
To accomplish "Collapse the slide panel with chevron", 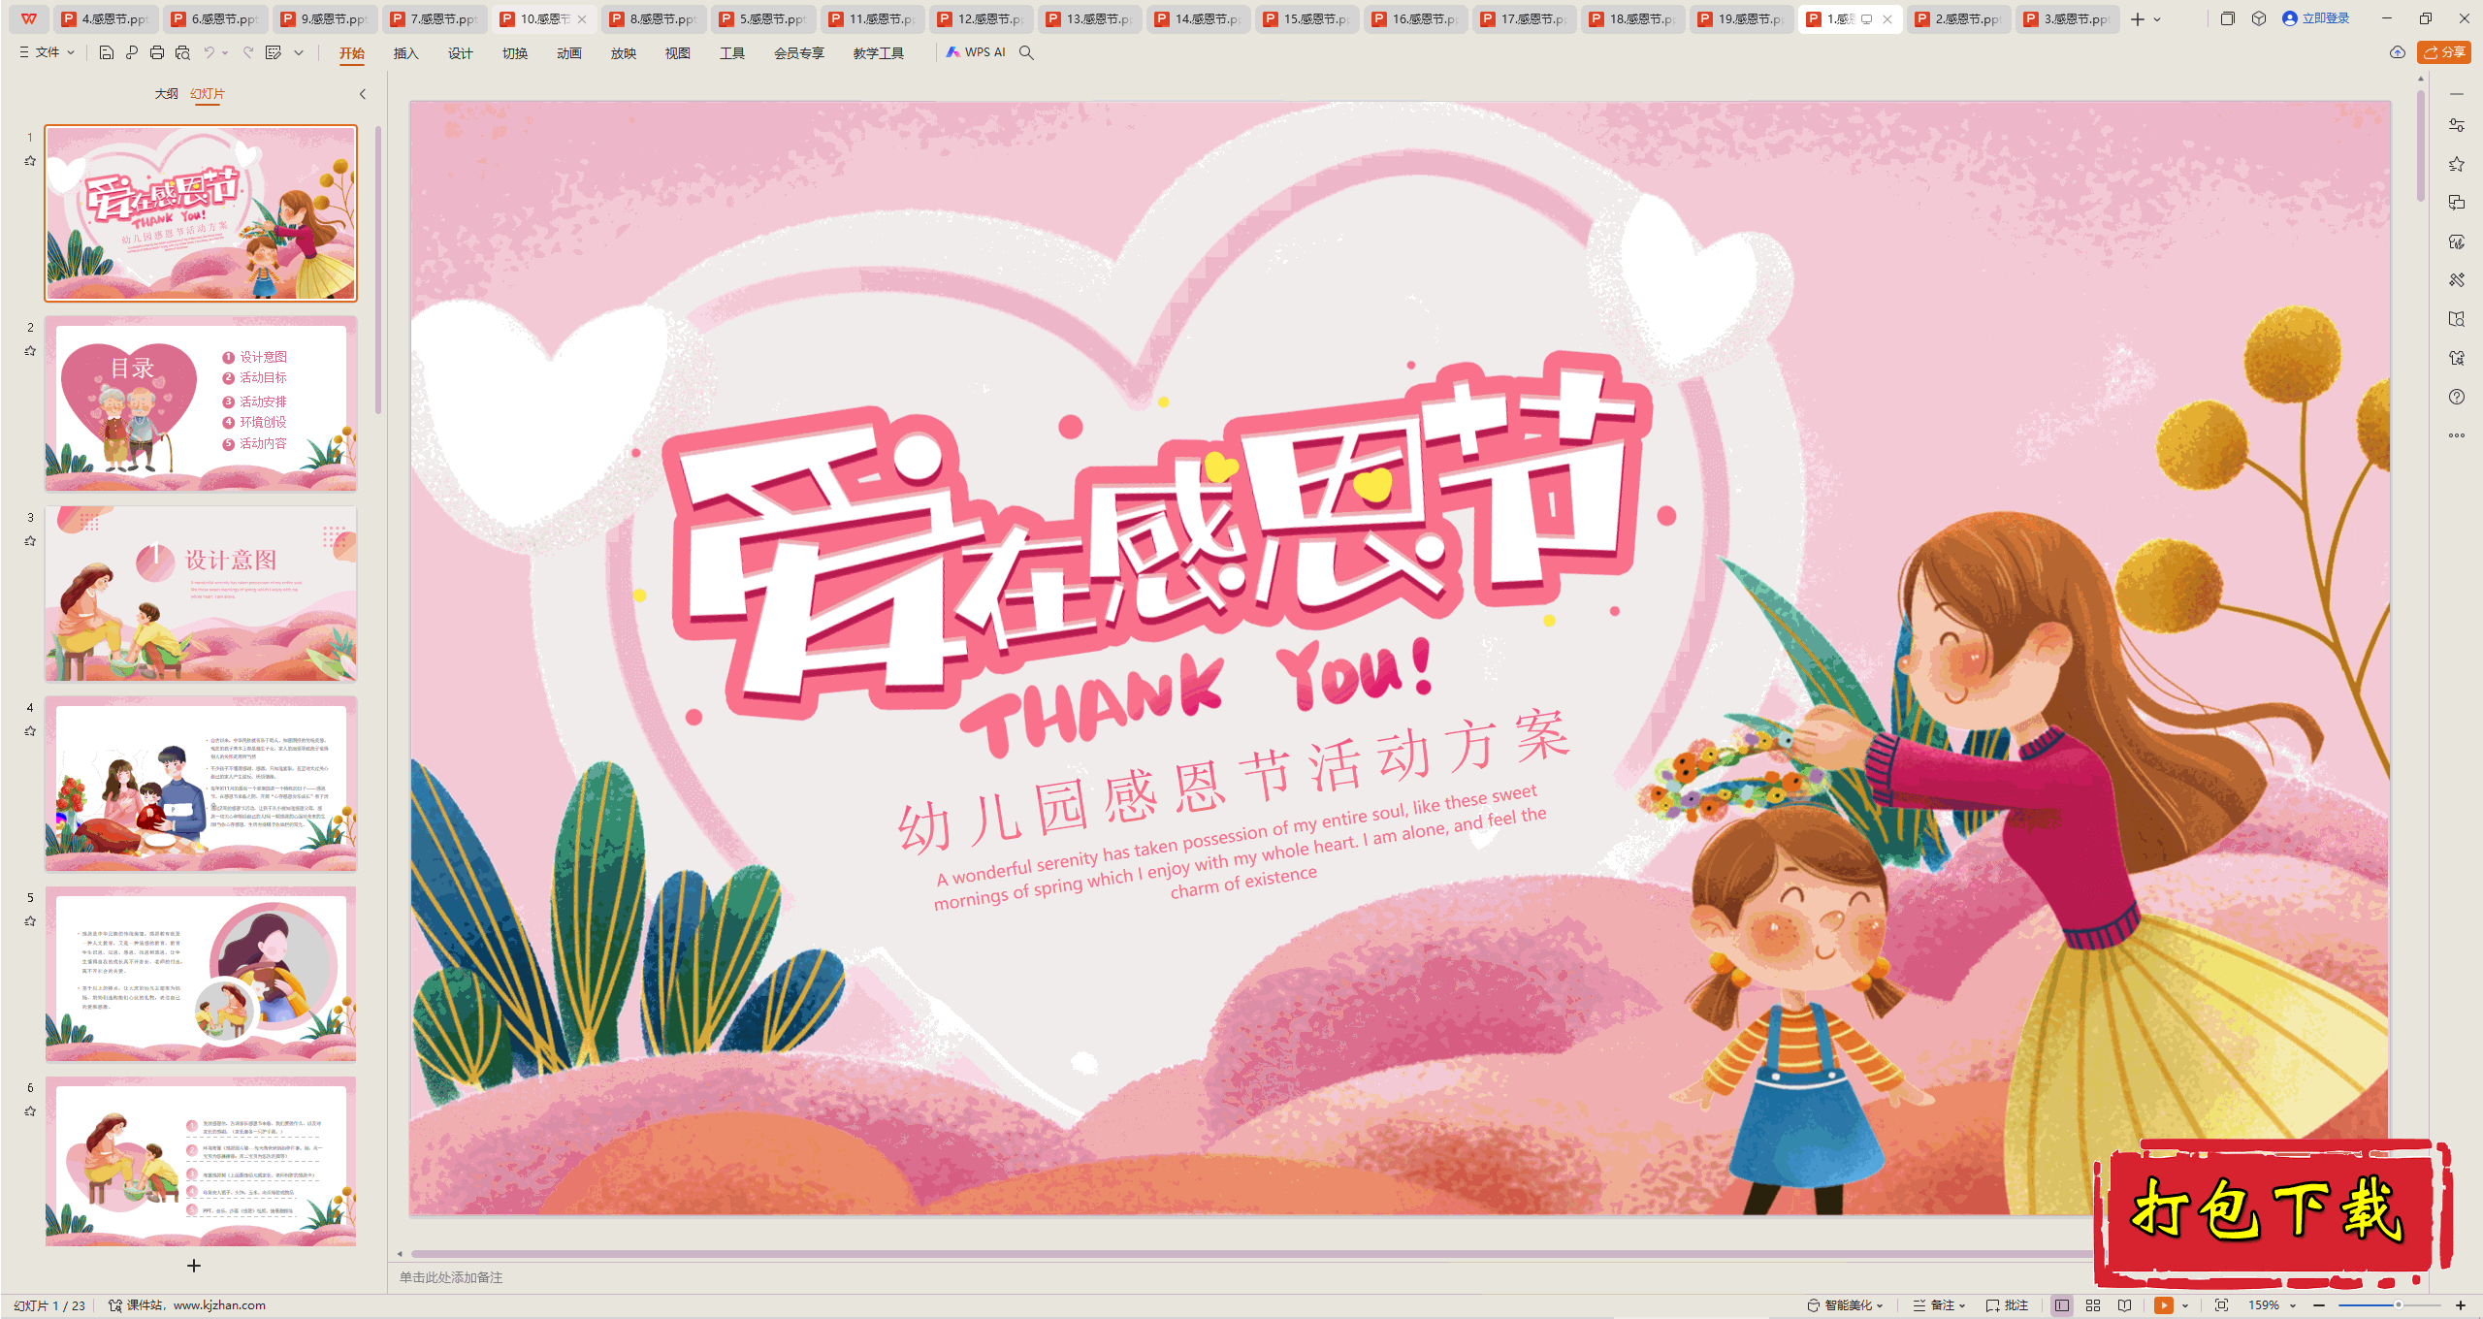I will [363, 94].
